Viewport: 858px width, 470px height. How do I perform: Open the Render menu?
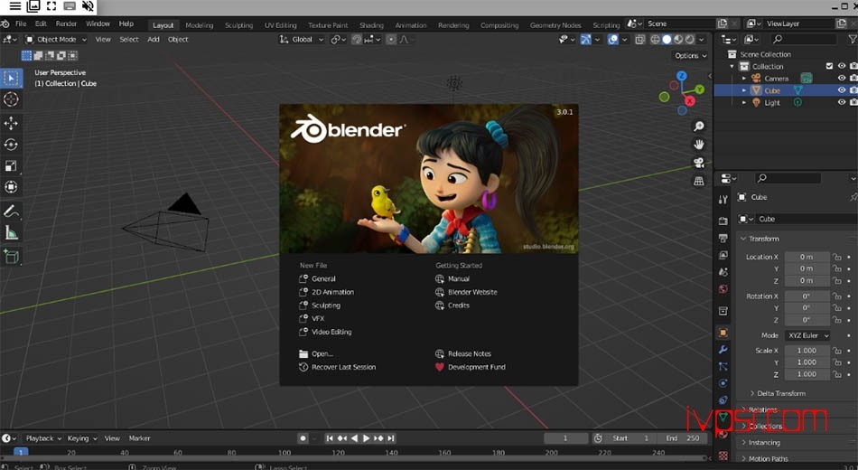[x=66, y=24]
